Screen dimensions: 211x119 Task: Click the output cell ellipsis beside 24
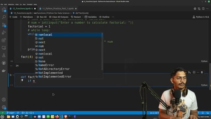click(11, 66)
